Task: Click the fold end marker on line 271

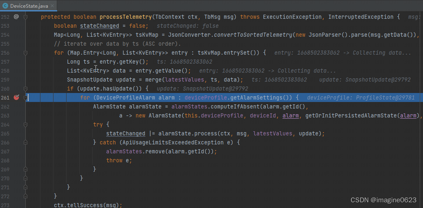Action: coord(25,187)
